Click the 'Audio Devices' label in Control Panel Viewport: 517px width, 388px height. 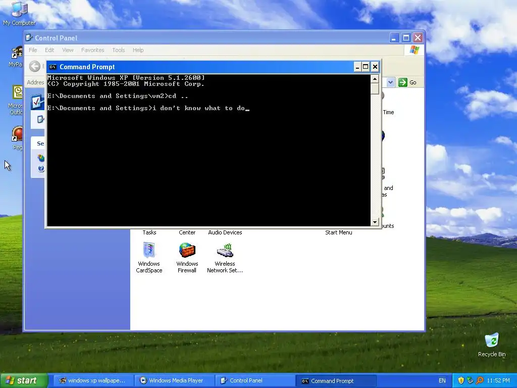point(225,232)
